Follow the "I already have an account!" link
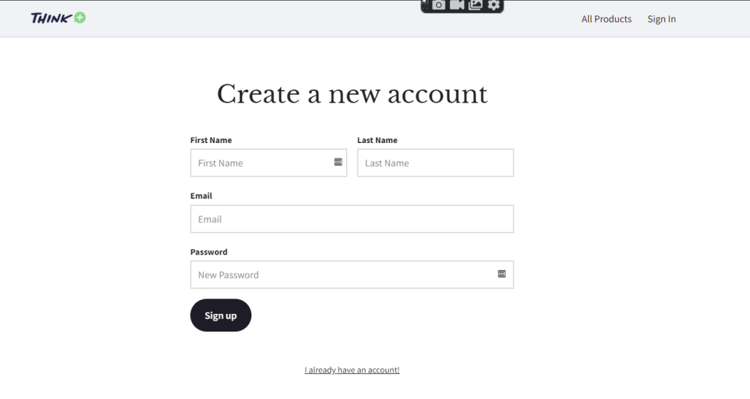This screenshot has height=399, width=750. 352,370
